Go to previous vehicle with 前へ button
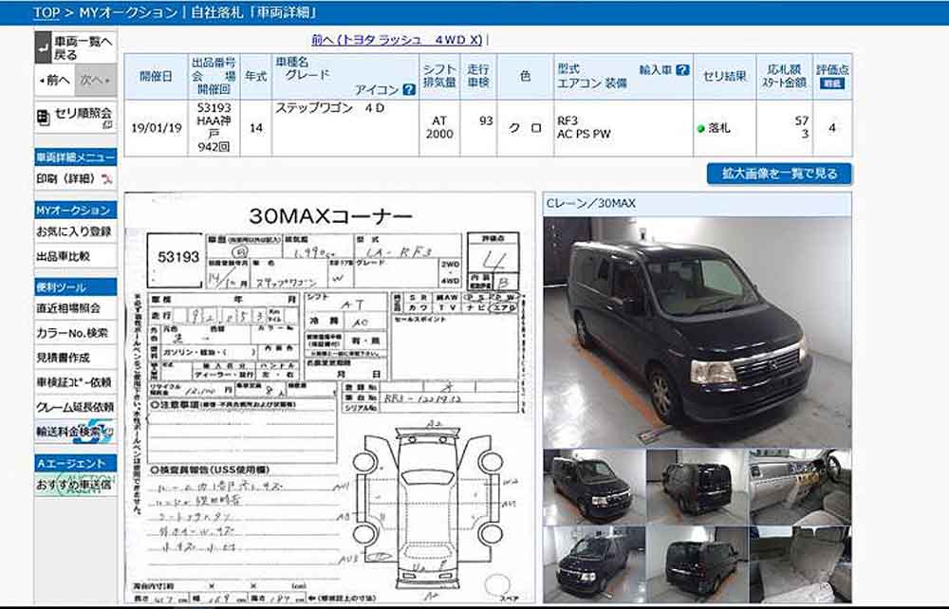This screenshot has height=609, width=949. tap(54, 80)
